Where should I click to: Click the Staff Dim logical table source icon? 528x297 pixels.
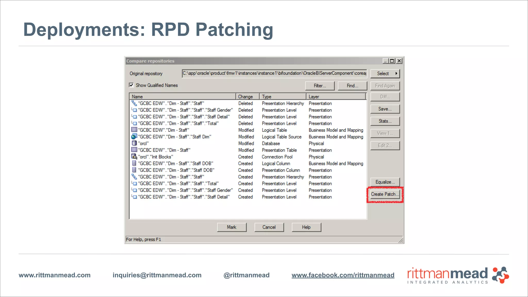coord(134,136)
